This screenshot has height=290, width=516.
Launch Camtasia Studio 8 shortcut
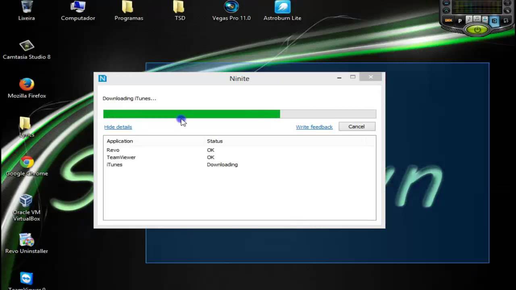pos(27,50)
